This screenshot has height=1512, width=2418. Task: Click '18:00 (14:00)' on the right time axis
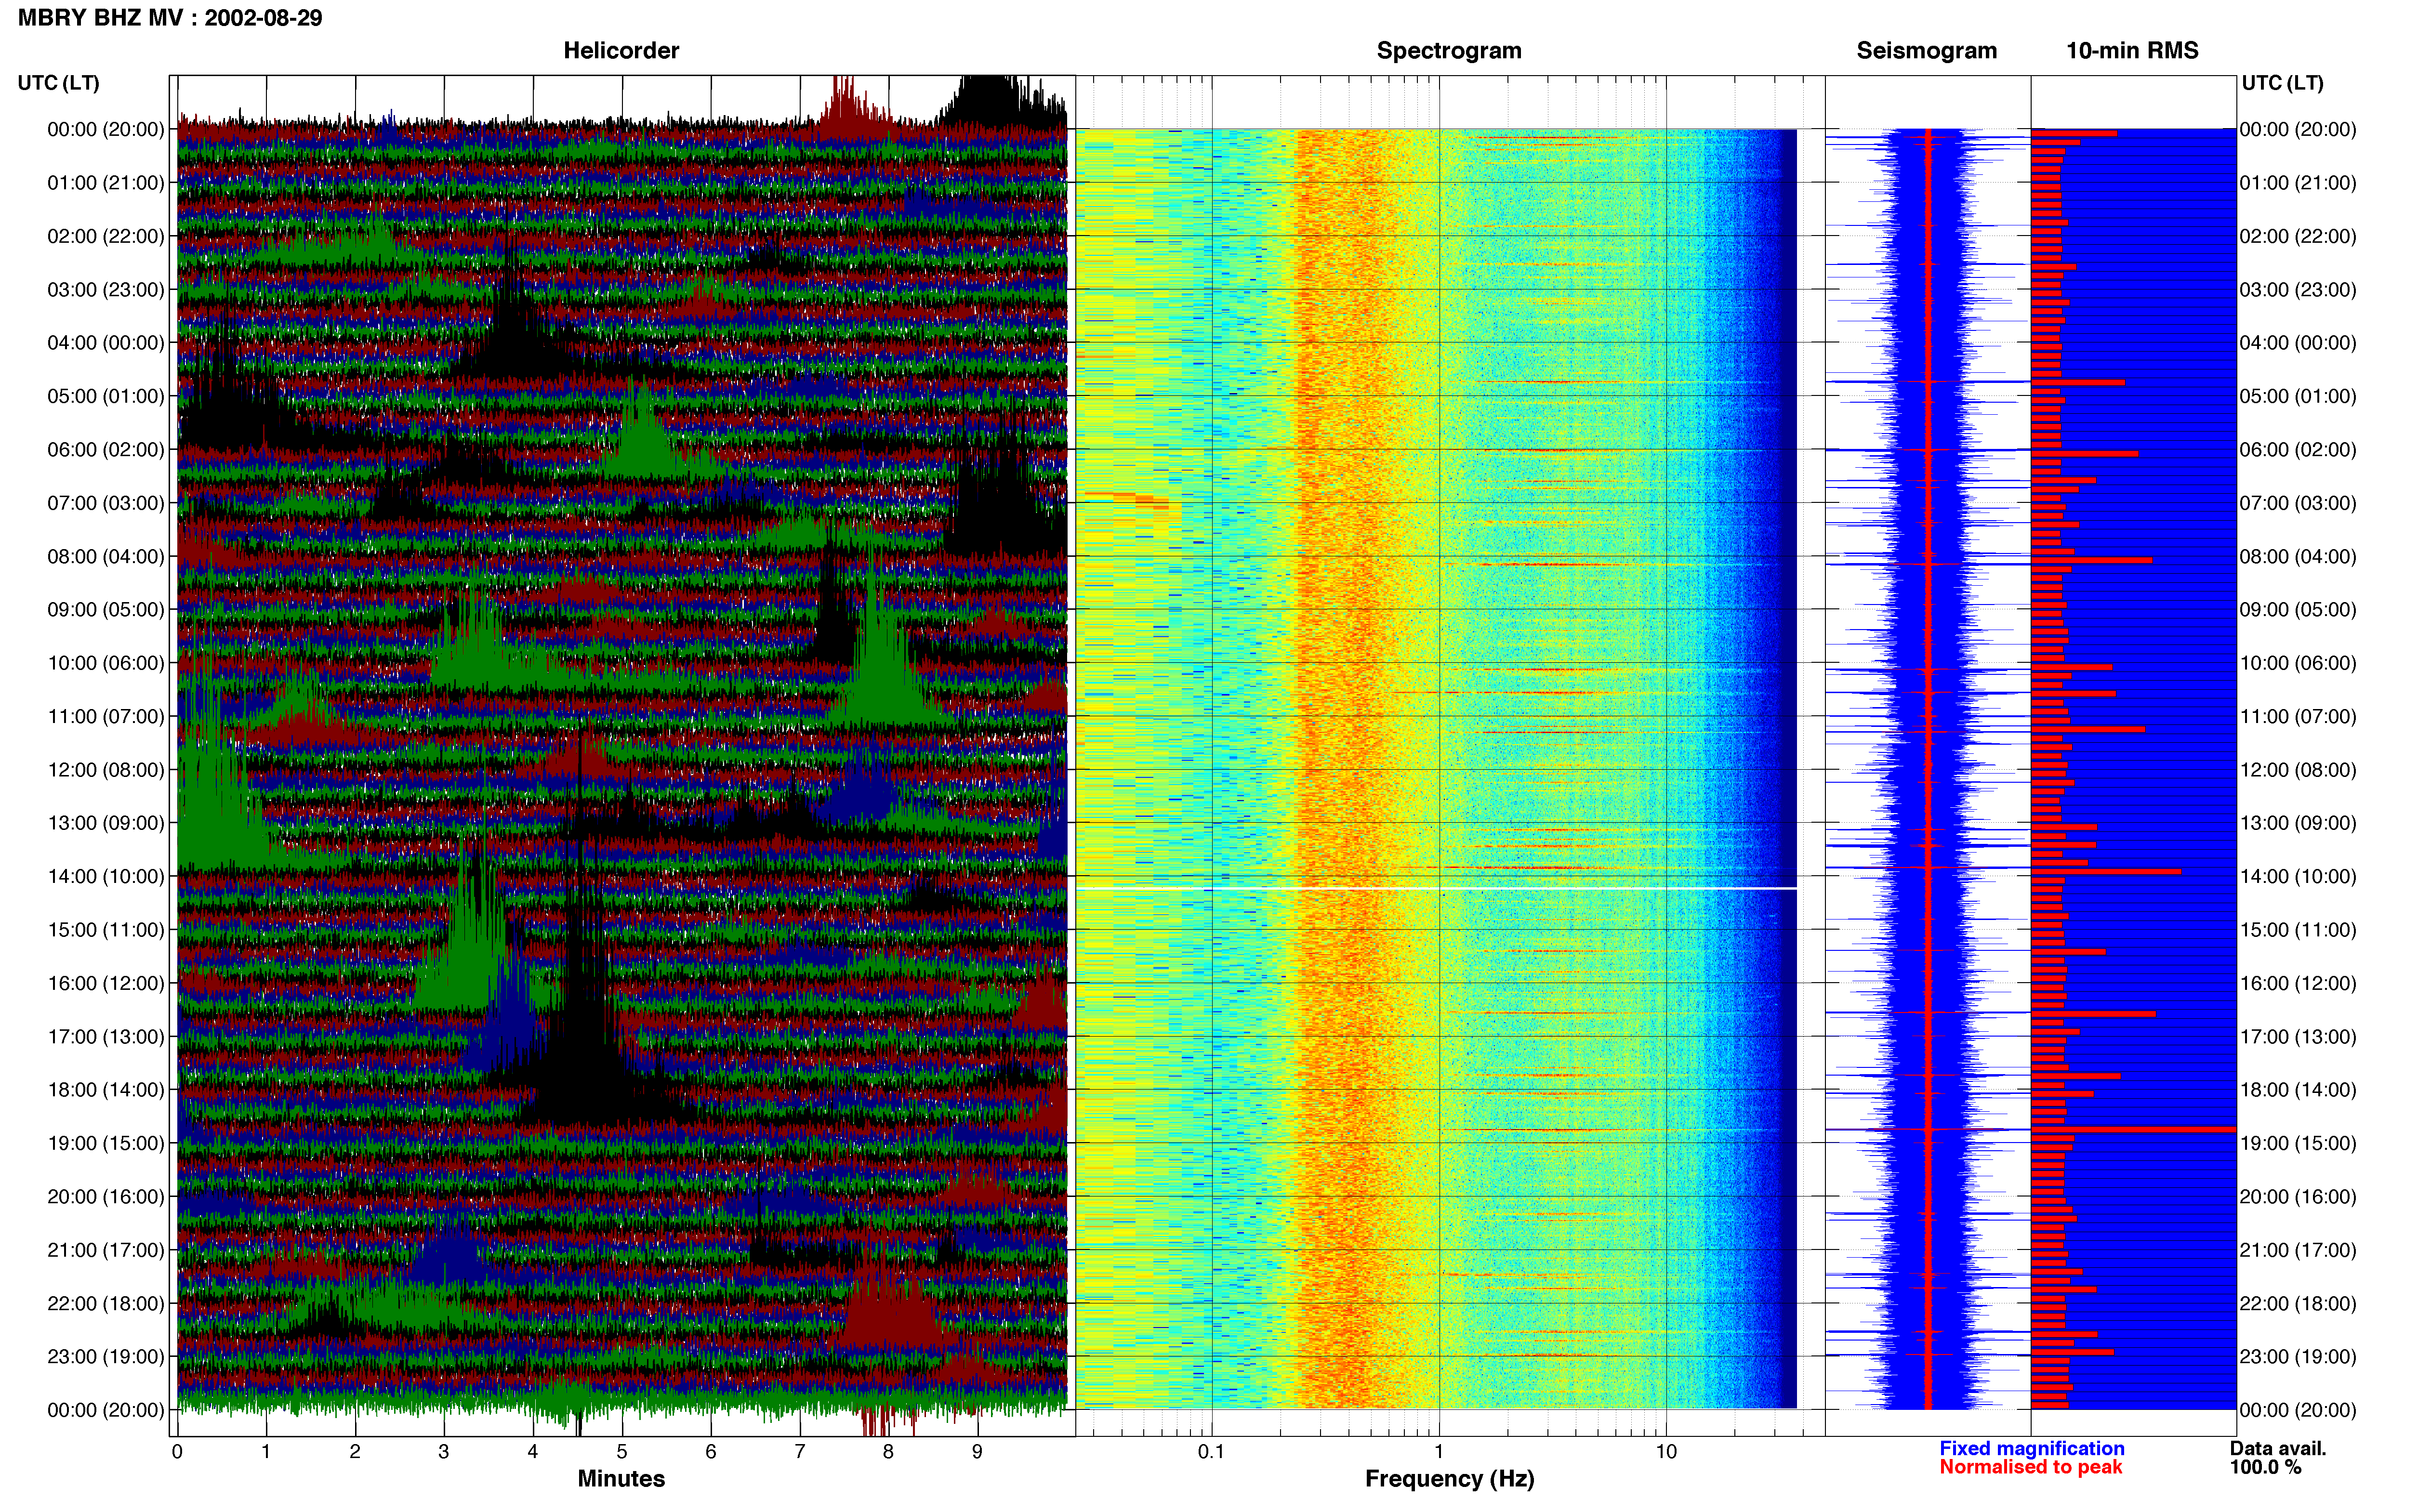2298,1090
